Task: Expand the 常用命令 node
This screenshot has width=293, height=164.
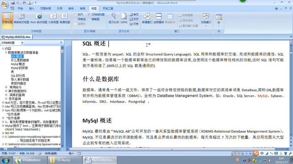Action: click(6, 87)
